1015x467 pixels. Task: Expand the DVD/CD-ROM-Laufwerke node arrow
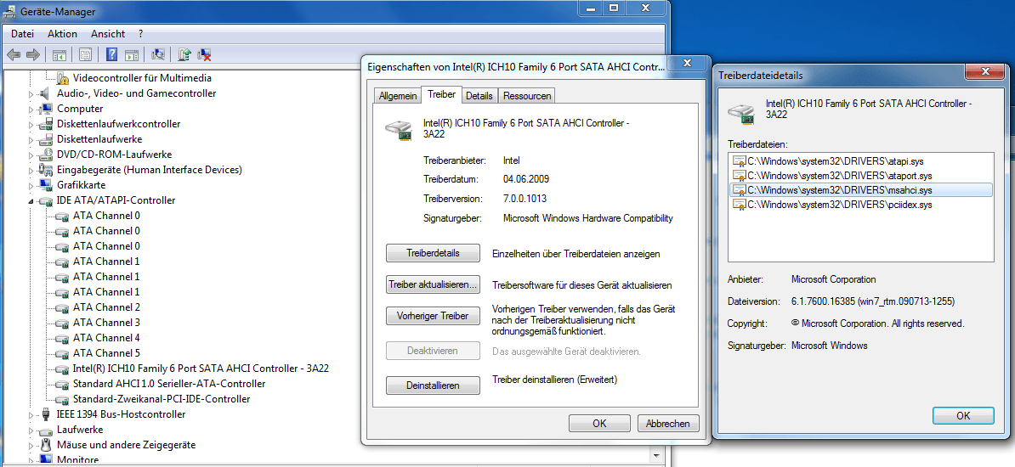tap(31, 155)
